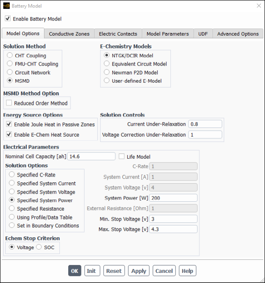Click the disabled System Current [A] field

[173, 177]
